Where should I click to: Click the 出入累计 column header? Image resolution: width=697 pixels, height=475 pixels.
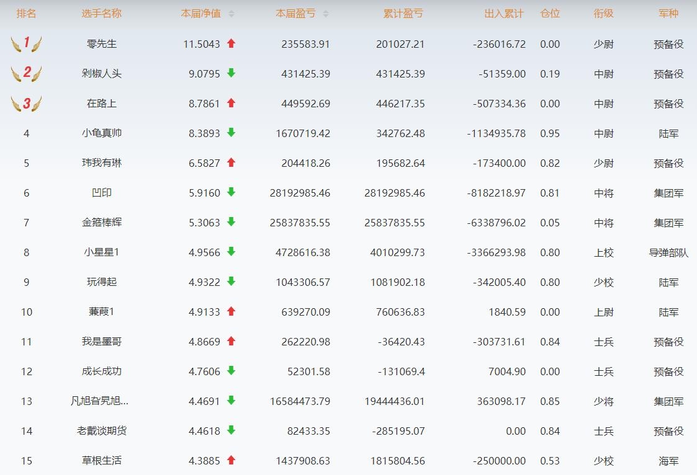pyautogui.click(x=503, y=14)
